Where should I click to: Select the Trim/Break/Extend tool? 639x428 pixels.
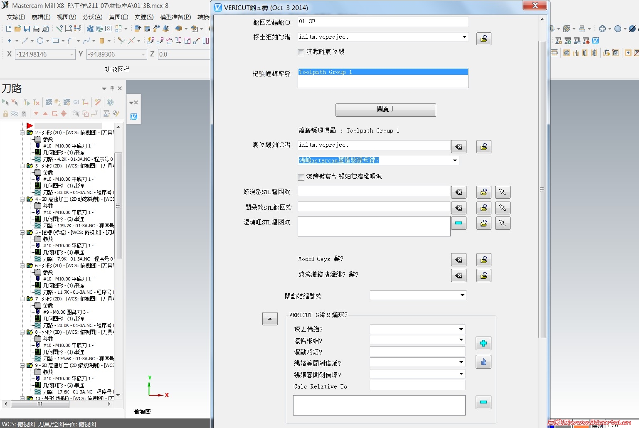(x=121, y=41)
